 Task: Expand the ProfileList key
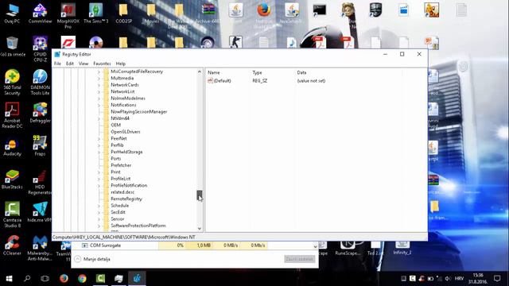coord(99,179)
